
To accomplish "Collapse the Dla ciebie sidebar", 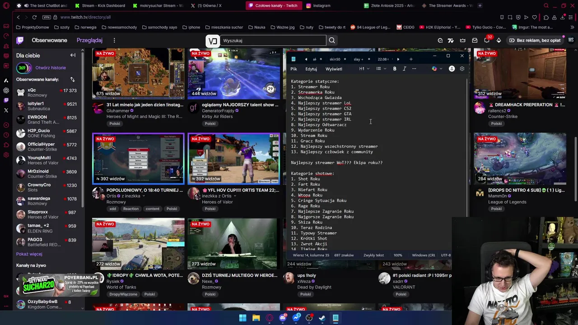I will coord(73,55).
